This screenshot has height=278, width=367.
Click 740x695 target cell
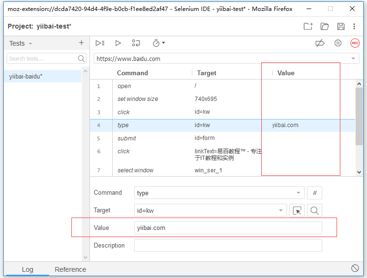(206, 99)
